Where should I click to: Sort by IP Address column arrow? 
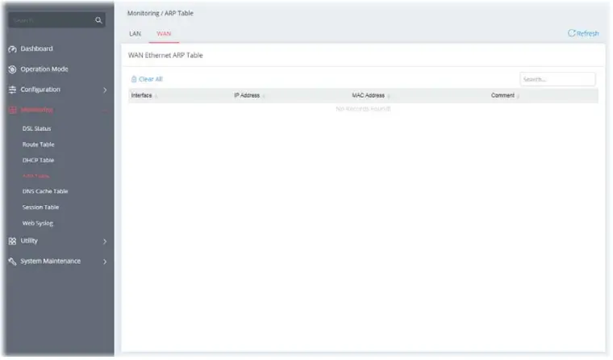point(264,96)
